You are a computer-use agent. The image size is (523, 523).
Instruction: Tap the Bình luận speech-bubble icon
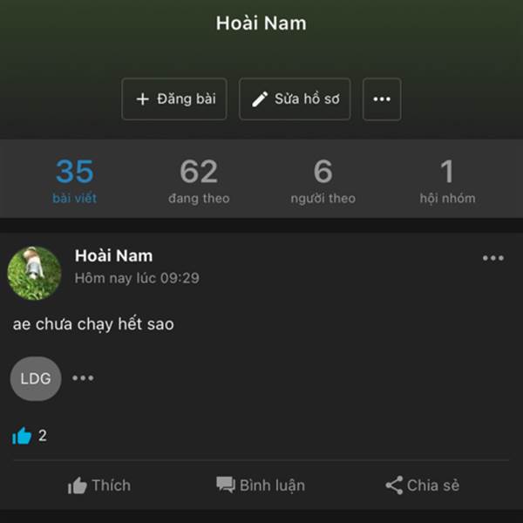[226, 485]
